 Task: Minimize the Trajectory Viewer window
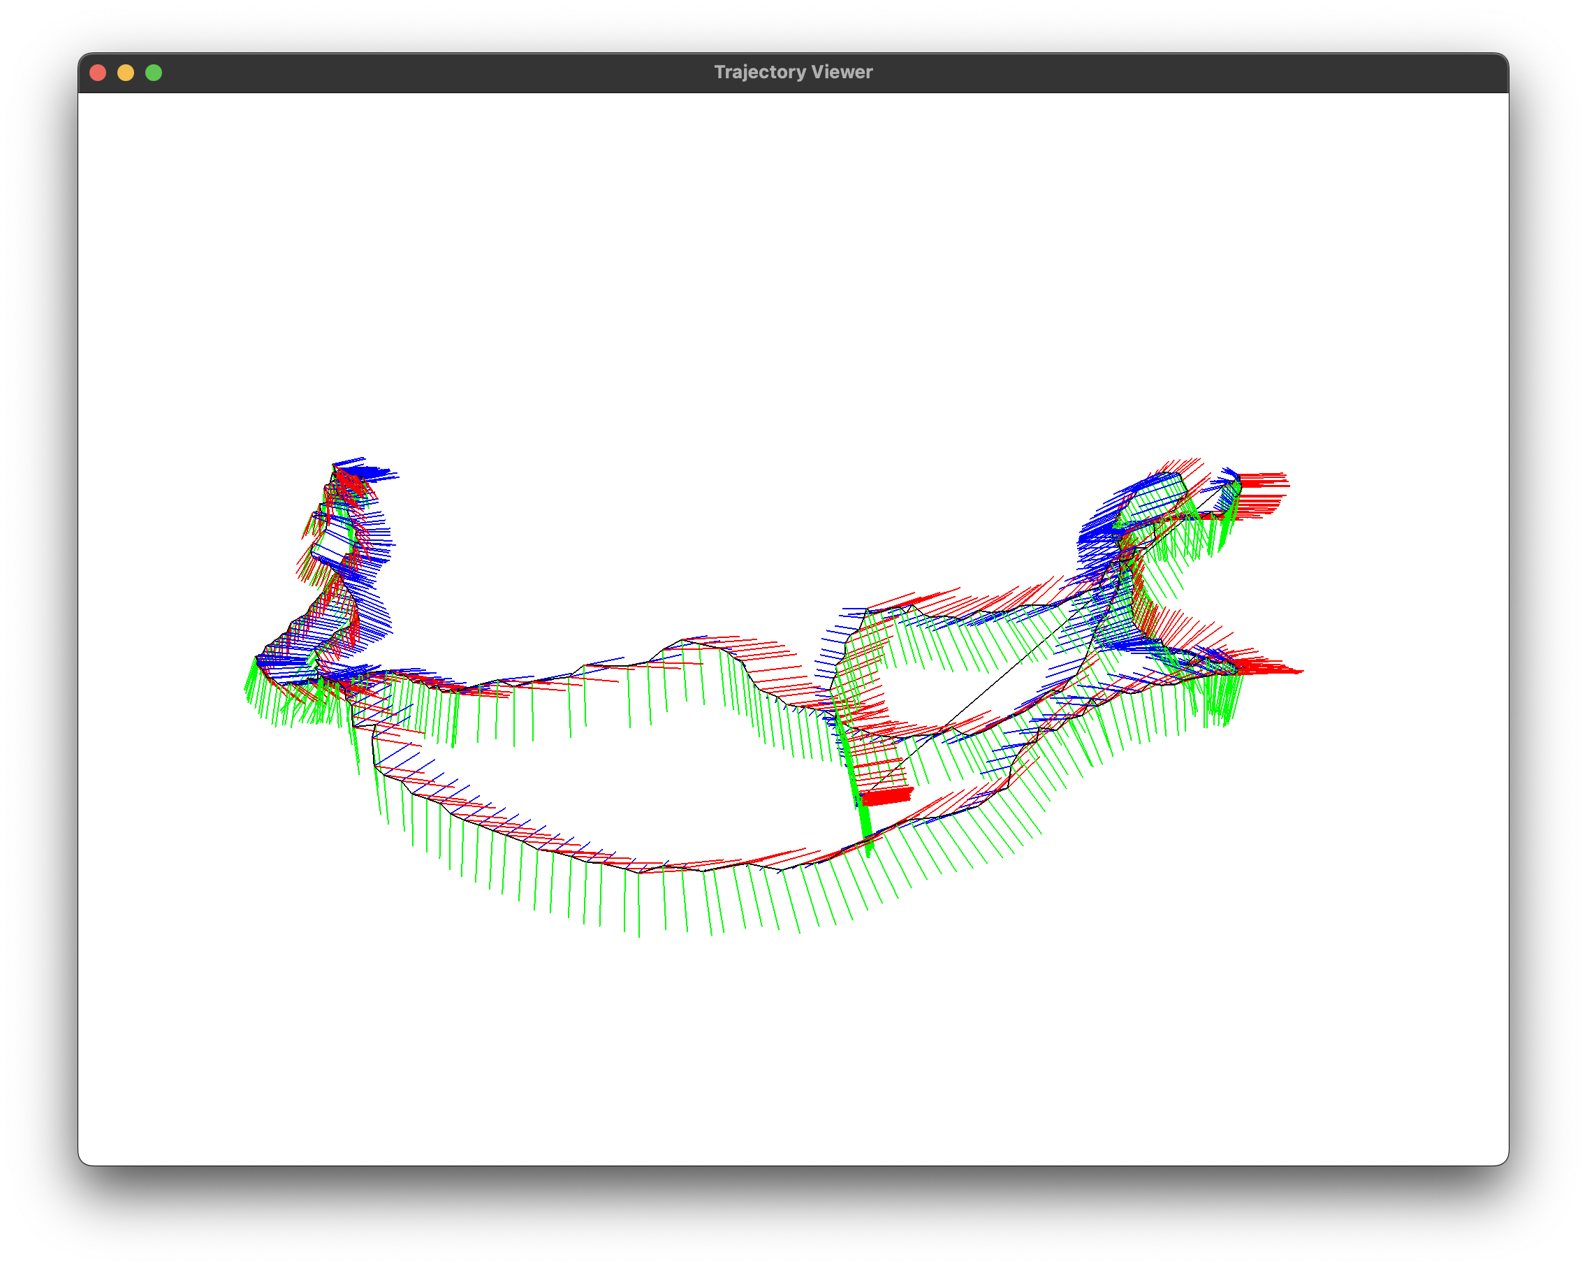click(126, 72)
